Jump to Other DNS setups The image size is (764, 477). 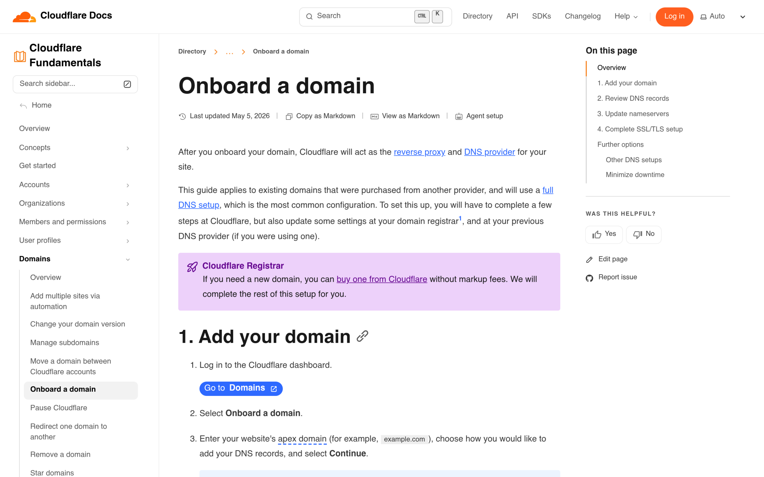click(634, 160)
